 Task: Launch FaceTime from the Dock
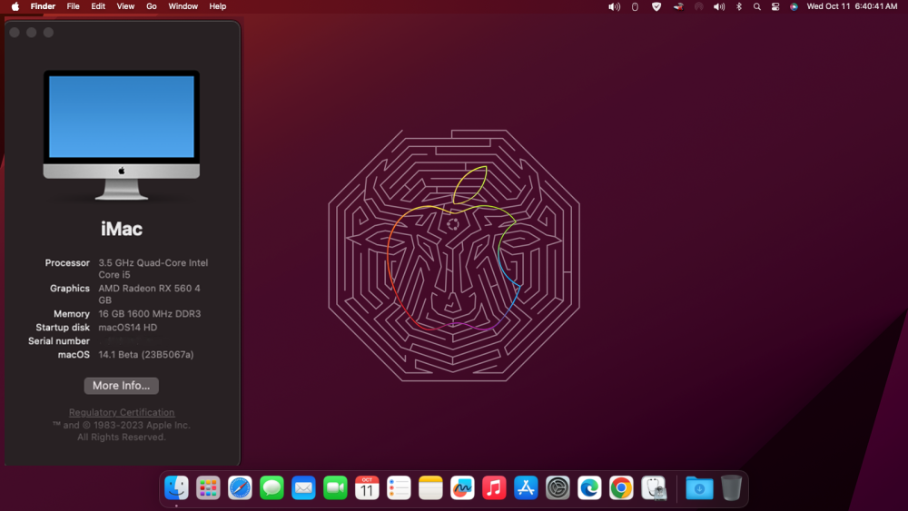[335, 487]
